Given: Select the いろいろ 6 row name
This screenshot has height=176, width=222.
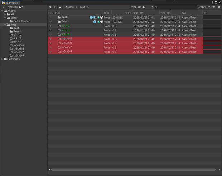Looking at the screenshot, I should 67,43.
